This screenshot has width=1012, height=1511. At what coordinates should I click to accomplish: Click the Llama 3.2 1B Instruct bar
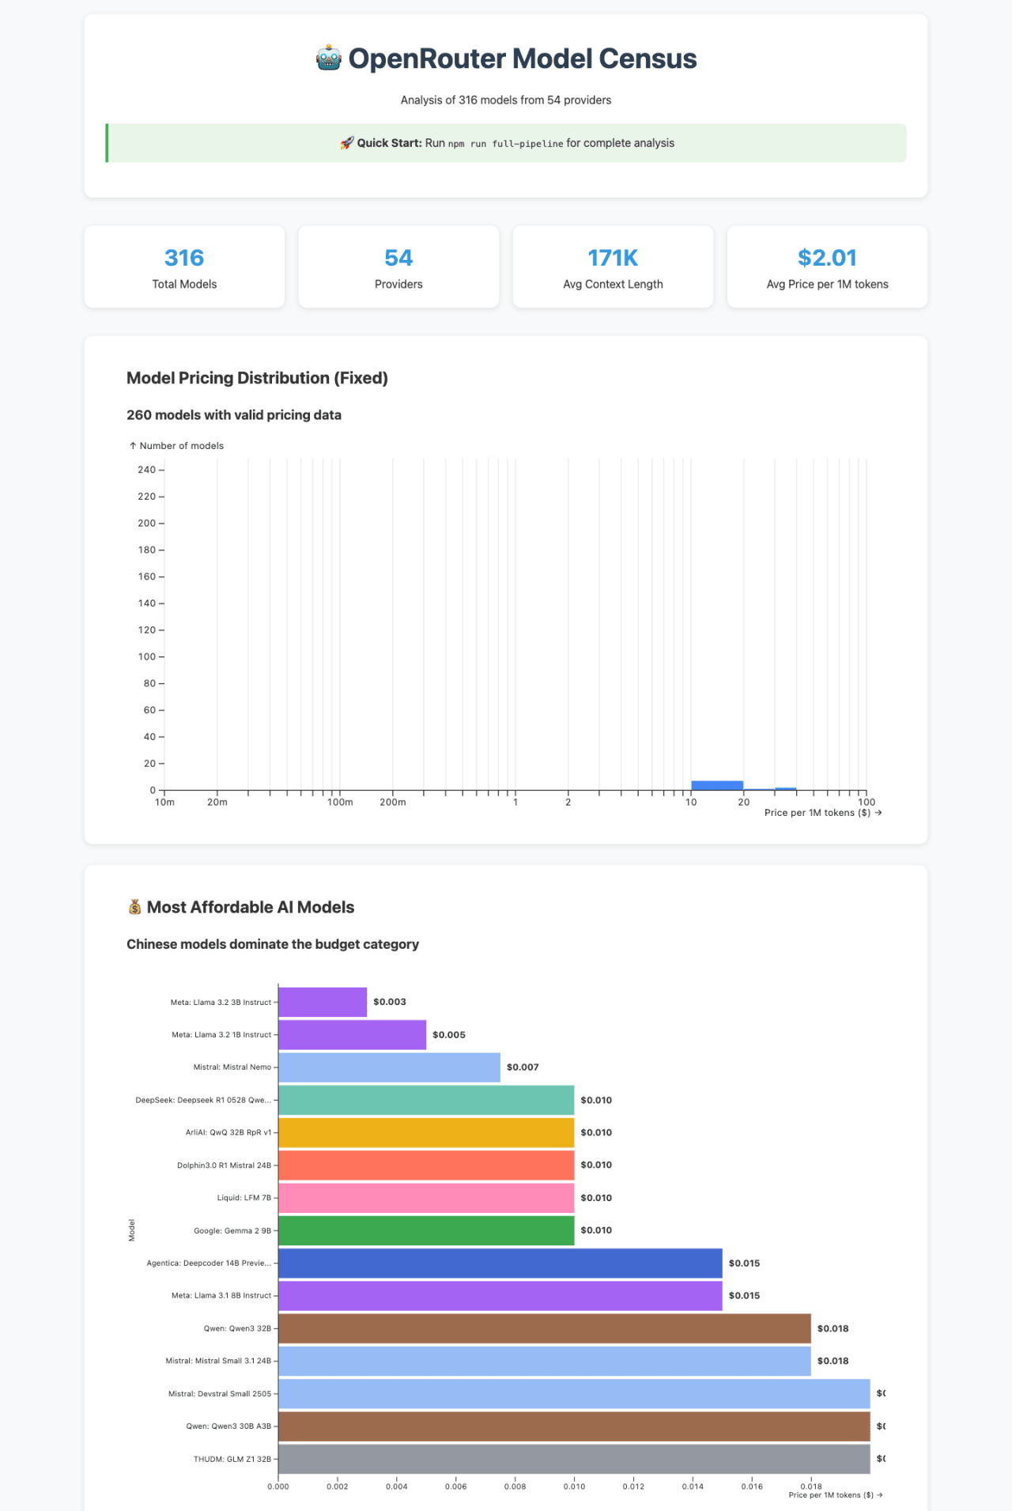[352, 1035]
